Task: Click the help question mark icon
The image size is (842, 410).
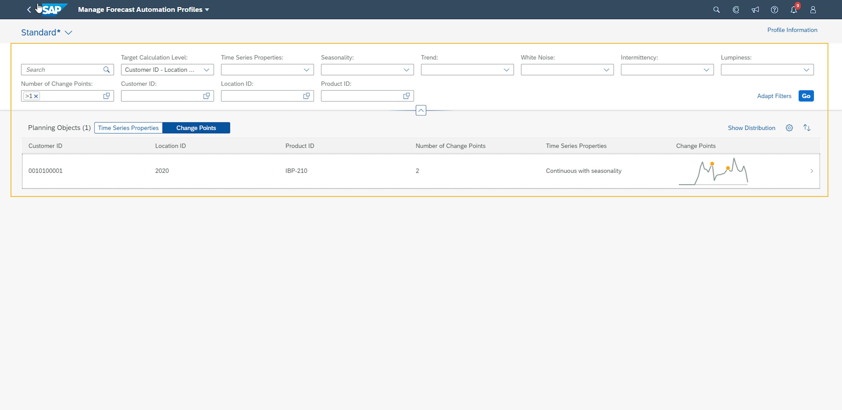Action: click(774, 10)
